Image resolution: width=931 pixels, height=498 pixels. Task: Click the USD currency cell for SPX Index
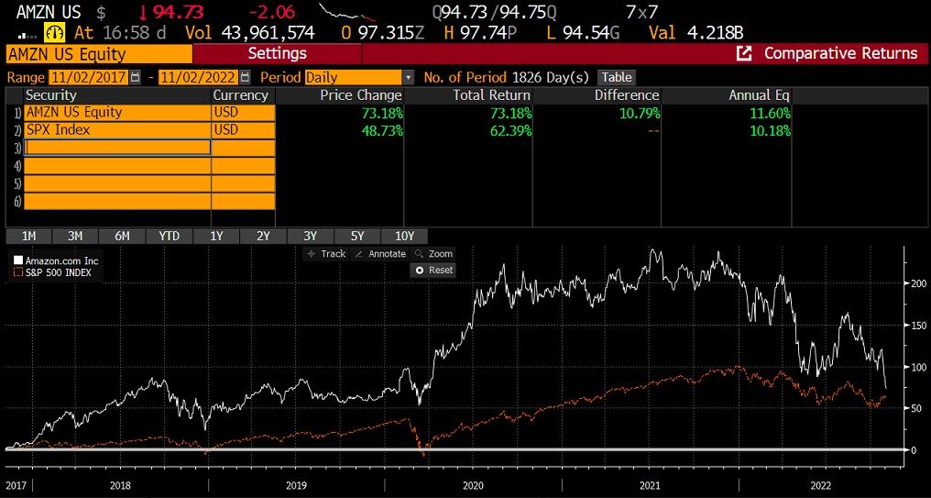point(244,129)
